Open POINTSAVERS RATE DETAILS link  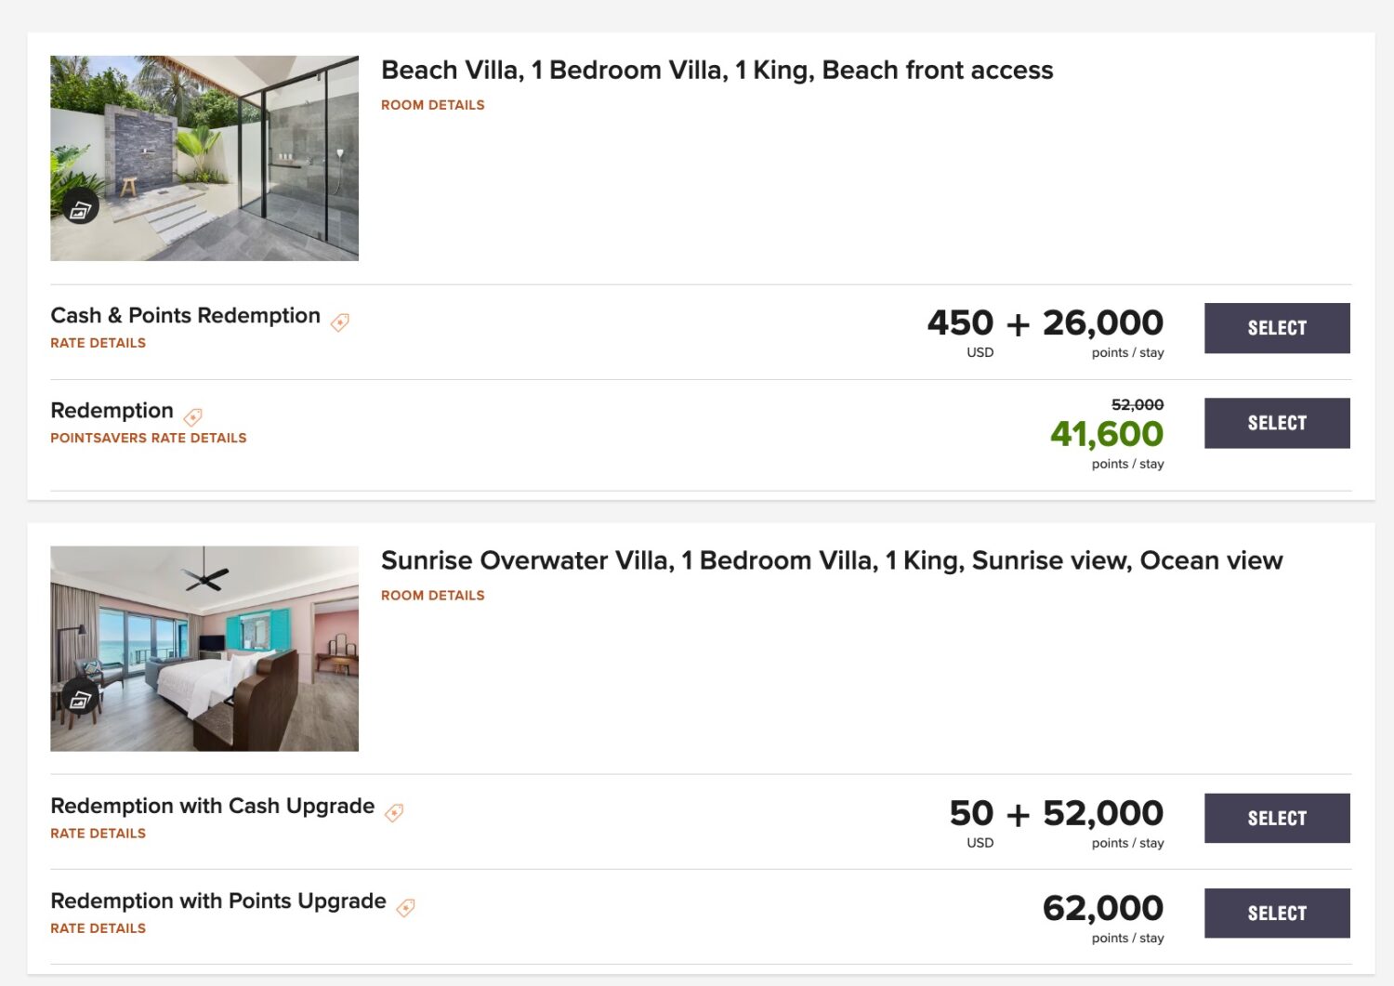[149, 437]
